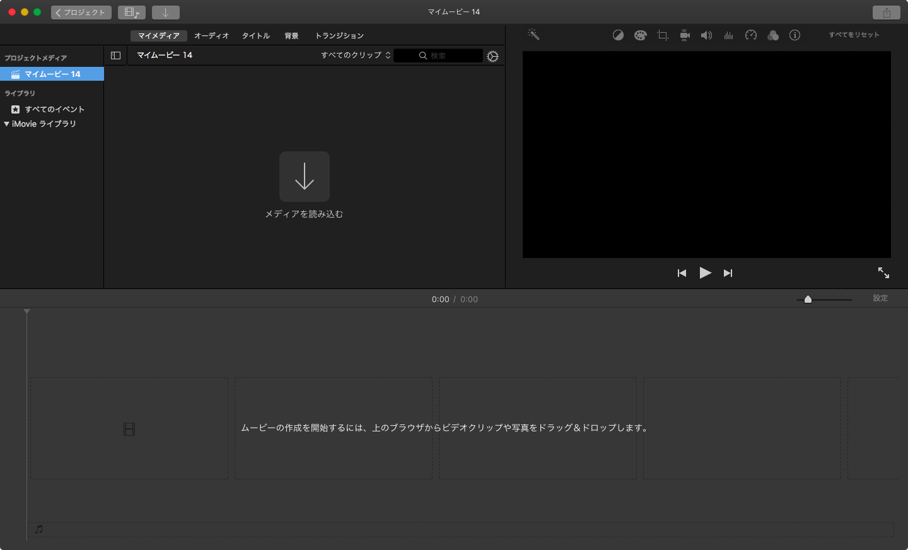Select マイムービー 14 in sidebar
The height and width of the screenshot is (550, 908).
pyautogui.click(x=52, y=74)
